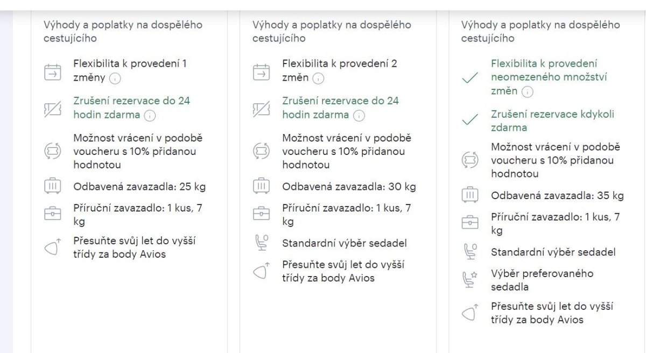Click "Výběr preferovaného sedadla" text
Viewport: 646px width, 353px height.
pyautogui.click(x=542, y=280)
